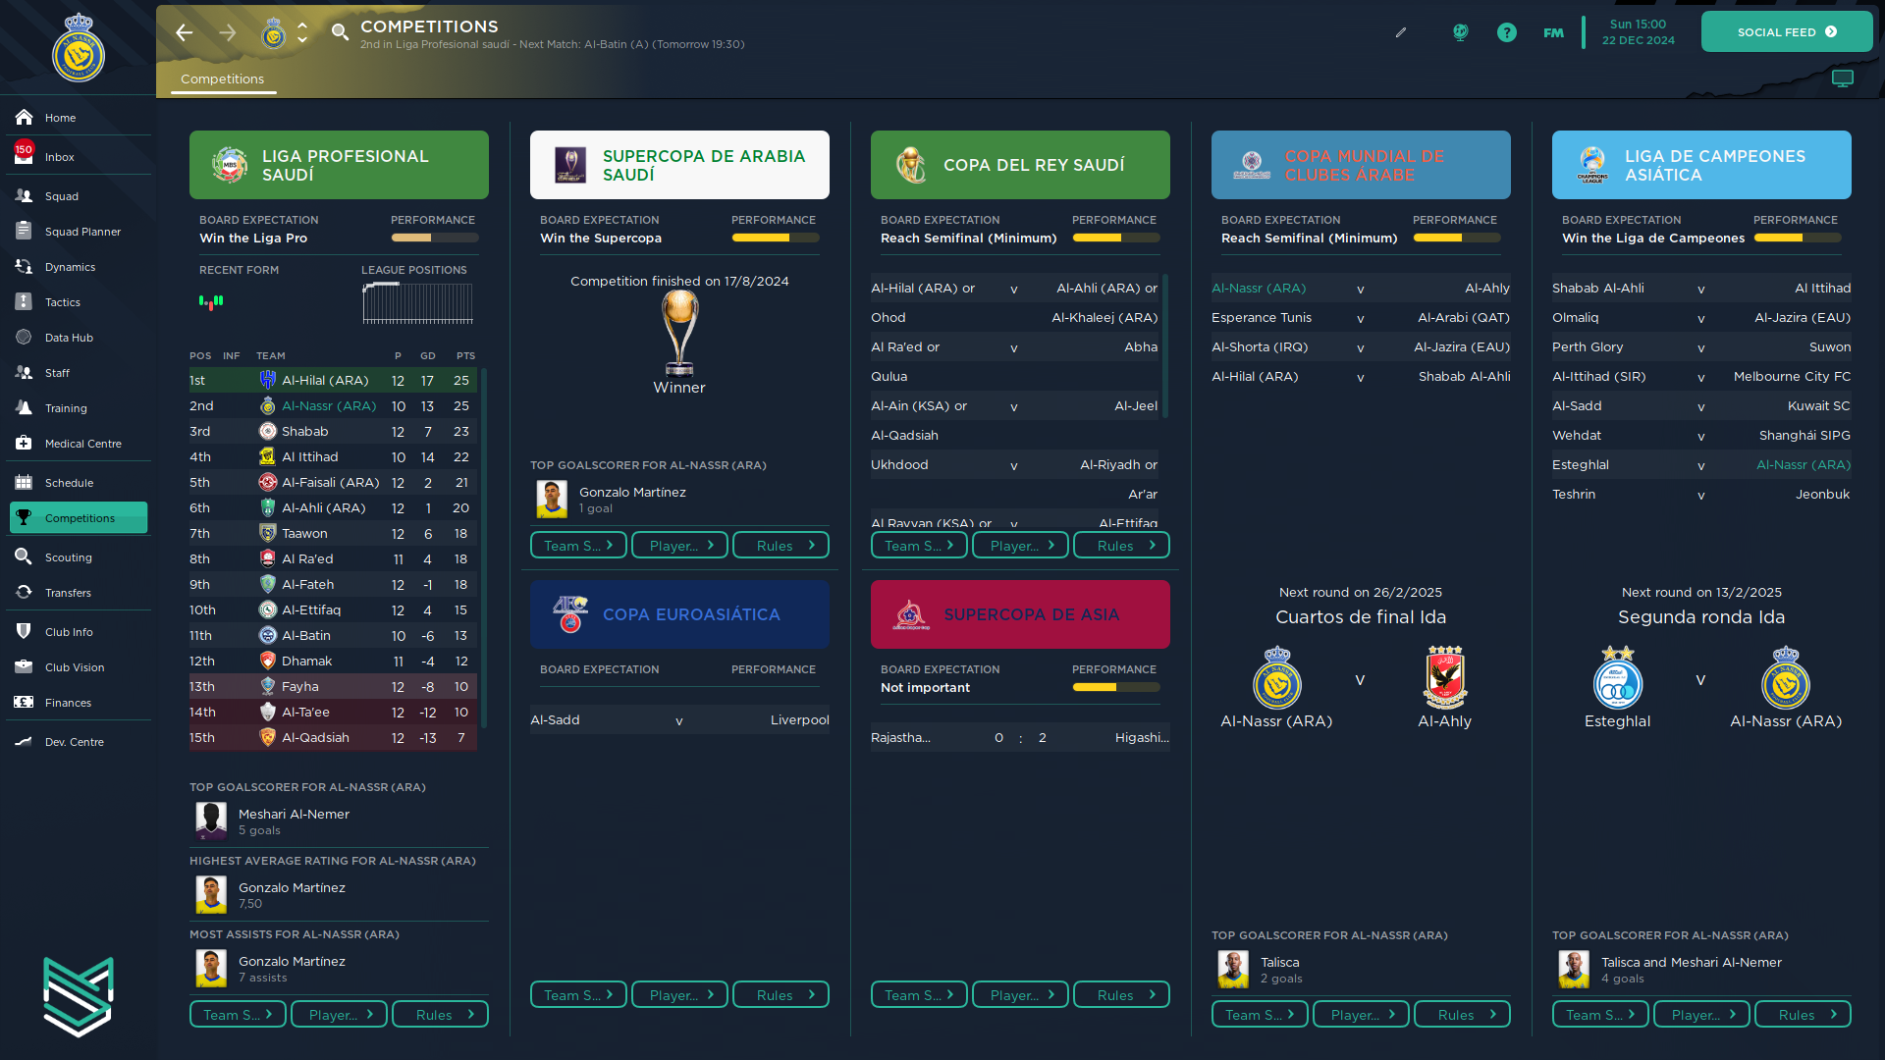Click Gonzalo Martínez highest average rating
Image resolution: width=1885 pixels, height=1060 pixels.
tap(292, 887)
